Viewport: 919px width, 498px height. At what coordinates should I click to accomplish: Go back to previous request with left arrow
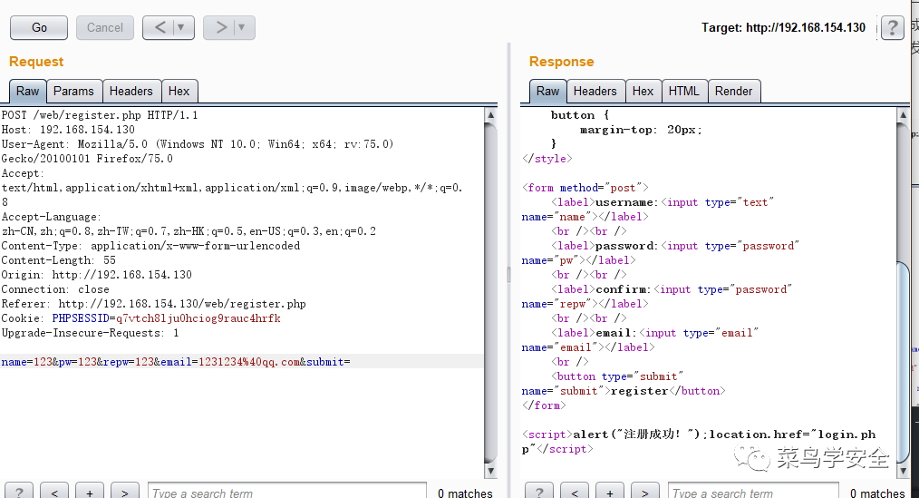160,27
